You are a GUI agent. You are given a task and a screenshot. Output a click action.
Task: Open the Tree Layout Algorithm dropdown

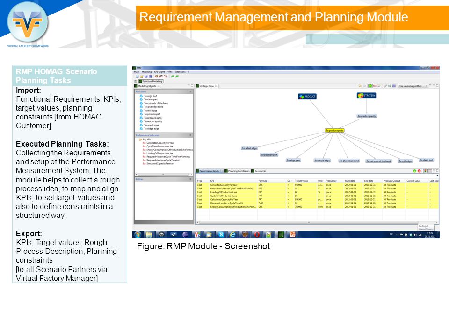pyautogui.click(x=413, y=86)
